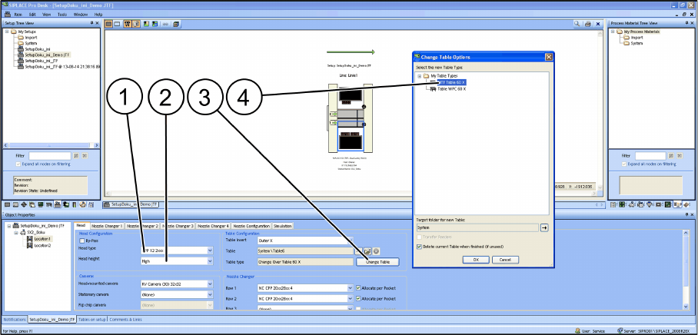This screenshot has height=335, width=698.
Task: Open the Tools menu
Action: coord(61,15)
